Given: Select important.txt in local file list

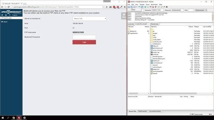Looking at the screenshot, I should pyautogui.click(x=133, y=33).
